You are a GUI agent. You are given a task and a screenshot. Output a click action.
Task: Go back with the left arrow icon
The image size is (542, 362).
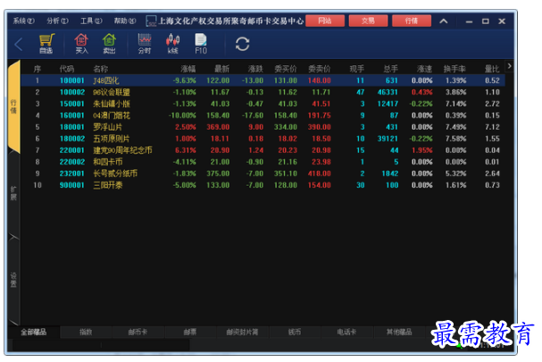pyautogui.click(x=19, y=45)
